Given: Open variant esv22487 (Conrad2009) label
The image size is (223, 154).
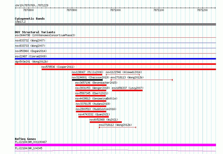Looking at the screenshot, I should pyautogui.click(x=31, y=56).
